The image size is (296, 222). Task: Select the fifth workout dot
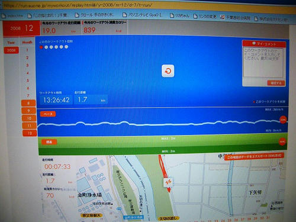point(62,47)
